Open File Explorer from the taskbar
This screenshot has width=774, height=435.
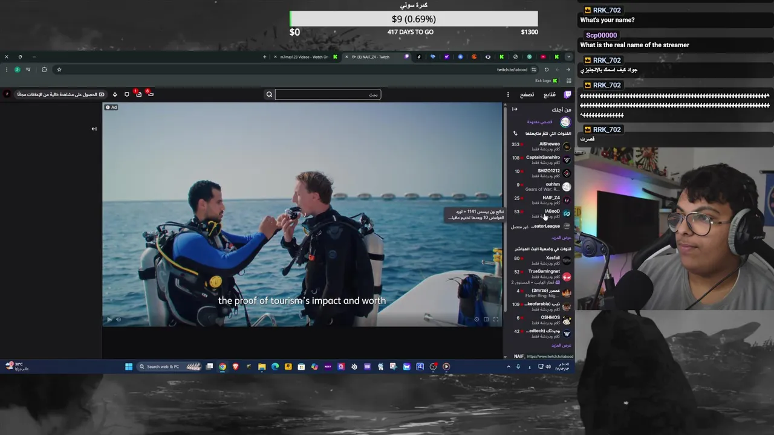[x=262, y=367]
